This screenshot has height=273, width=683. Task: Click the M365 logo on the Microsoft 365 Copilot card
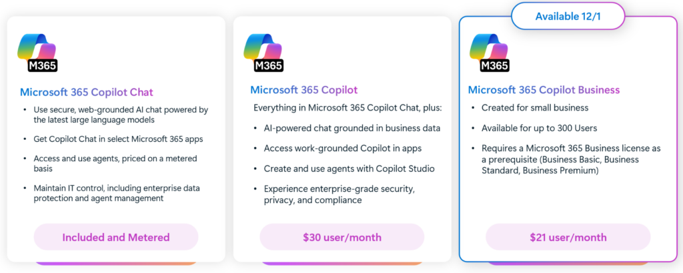pos(265,52)
